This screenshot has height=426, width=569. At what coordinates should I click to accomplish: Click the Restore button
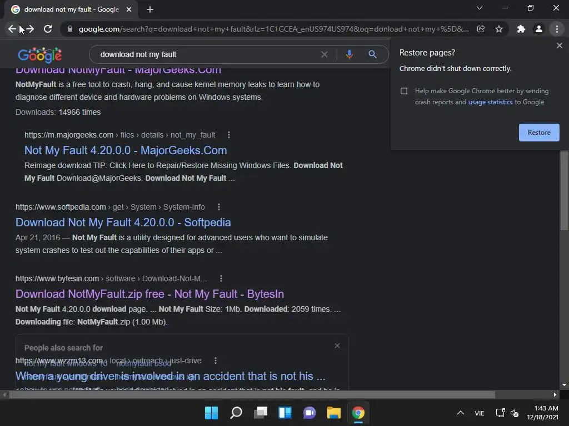[539, 133]
